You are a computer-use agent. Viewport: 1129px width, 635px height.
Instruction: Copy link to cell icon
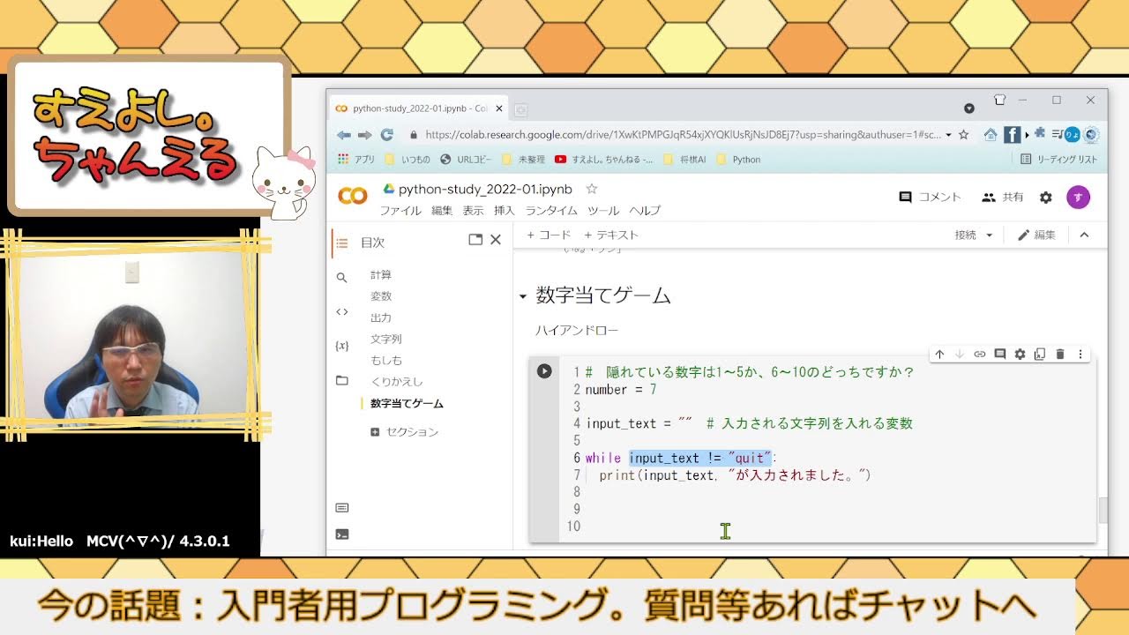point(979,354)
